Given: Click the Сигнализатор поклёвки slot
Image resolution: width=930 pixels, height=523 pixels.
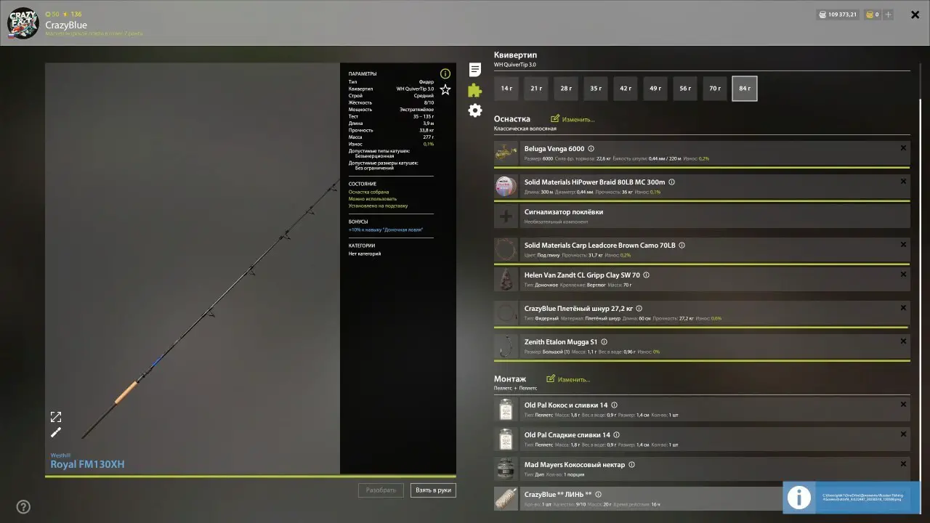Looking at the screenshot, I should coord(702,216).
